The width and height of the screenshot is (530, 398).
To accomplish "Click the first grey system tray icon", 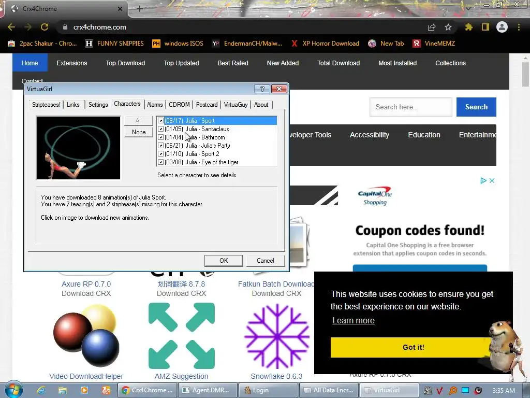I will (x=428, y=391).
